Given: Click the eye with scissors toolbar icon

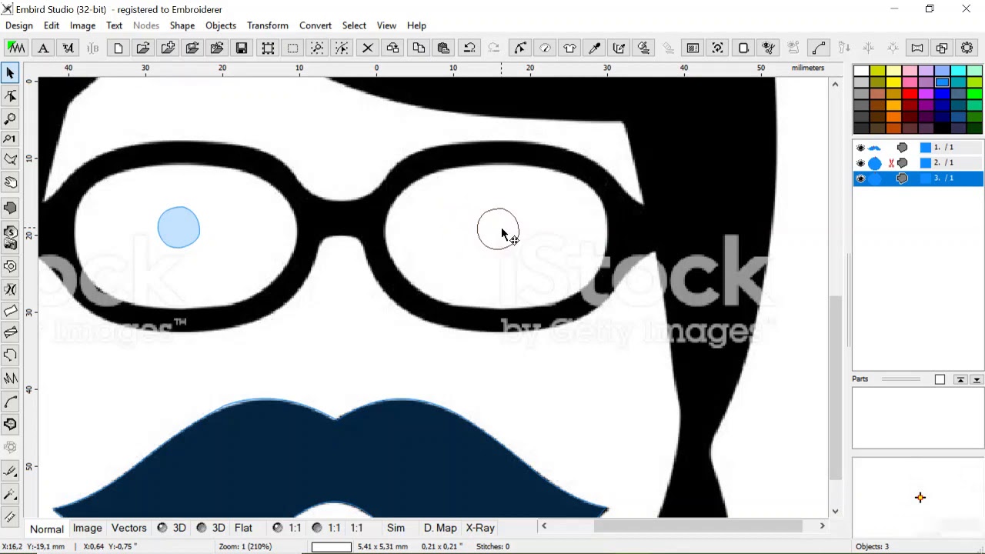Looking at the screenshot, I should [768, 48].
